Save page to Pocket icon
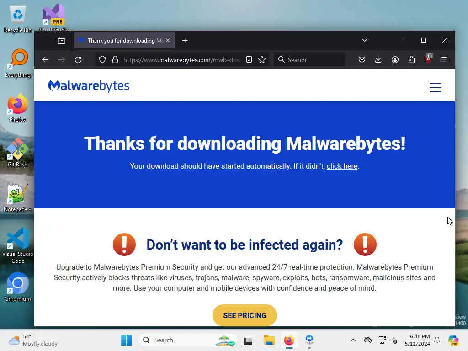 362,60
